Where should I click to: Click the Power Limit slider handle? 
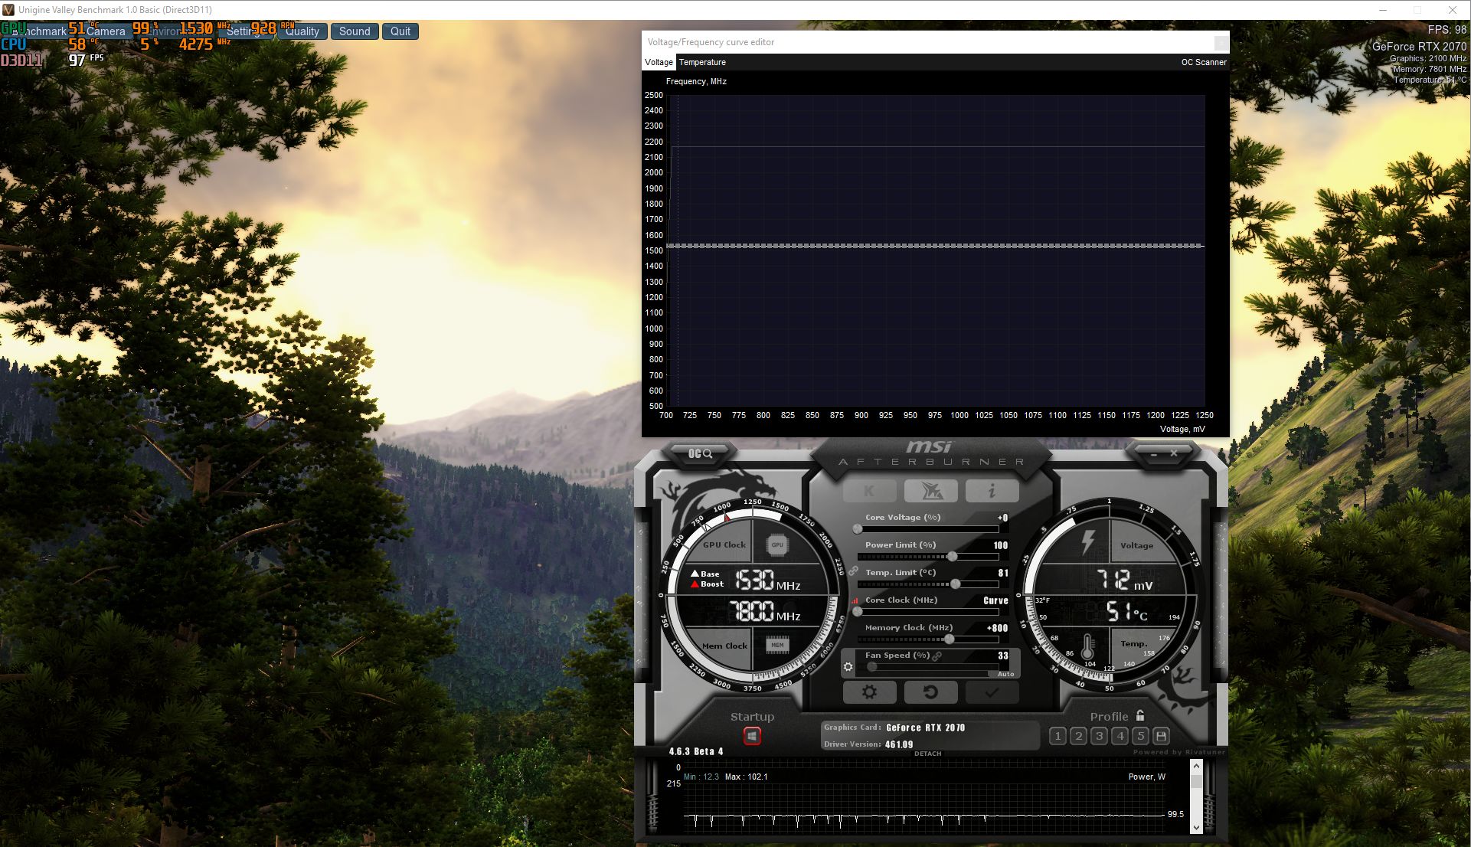952,557
